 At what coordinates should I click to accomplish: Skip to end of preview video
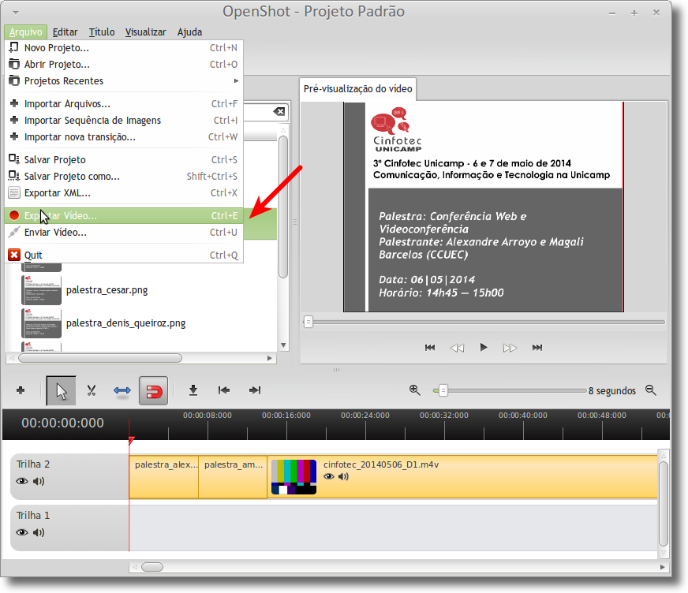click(x=537, y=348)
